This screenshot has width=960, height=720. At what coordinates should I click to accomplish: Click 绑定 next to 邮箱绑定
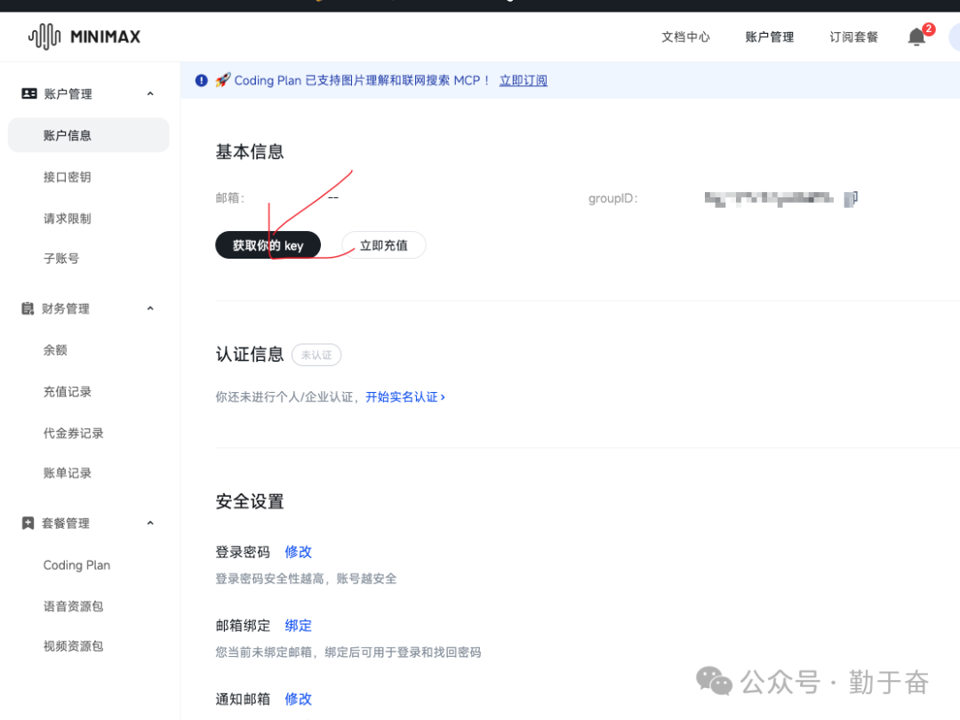click(x=298, y=625)
